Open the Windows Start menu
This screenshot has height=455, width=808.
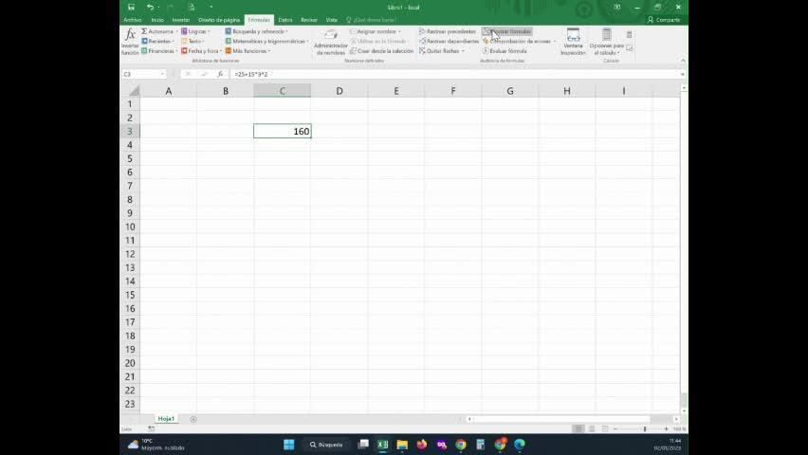289,445
